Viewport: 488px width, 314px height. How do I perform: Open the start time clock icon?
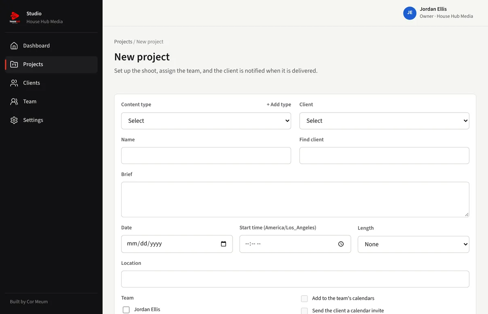click(x=341, y=244)
